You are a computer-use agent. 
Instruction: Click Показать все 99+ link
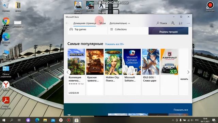pyautogui.click(x=114, y=44)
